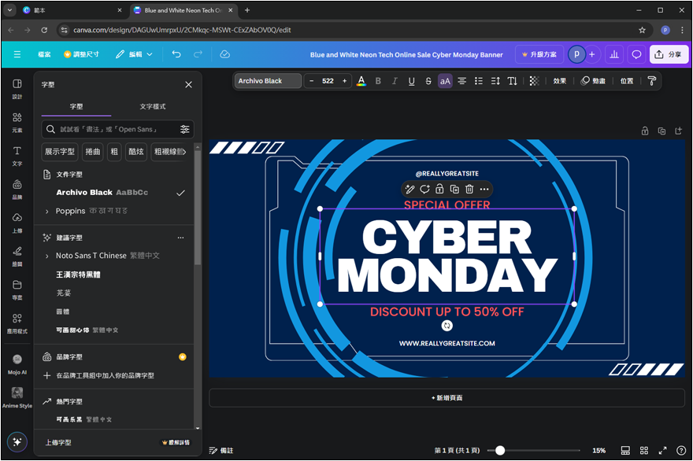Image resolution: width=693 pixels, height=461 pixels.
Task: Open the grid view of pages
Action: pyautogui.click(x=644, y=451)
